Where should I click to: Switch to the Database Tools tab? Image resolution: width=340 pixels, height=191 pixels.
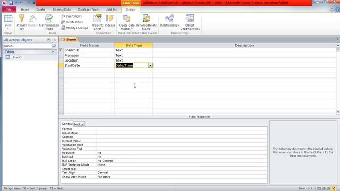pos(88,10)
